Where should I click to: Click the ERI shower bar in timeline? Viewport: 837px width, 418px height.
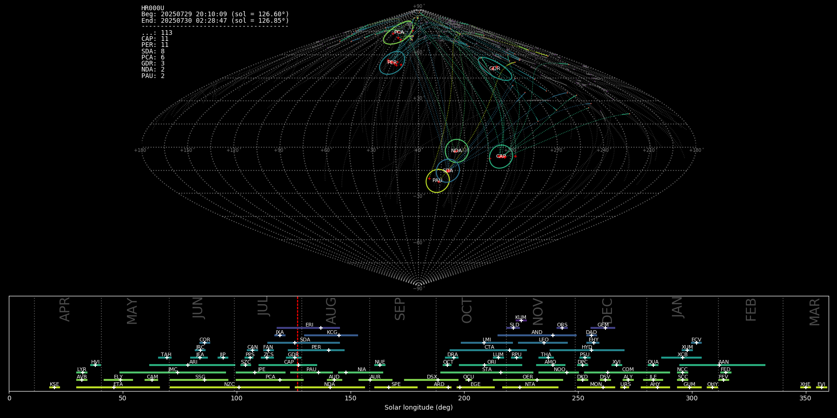point(308,328)
